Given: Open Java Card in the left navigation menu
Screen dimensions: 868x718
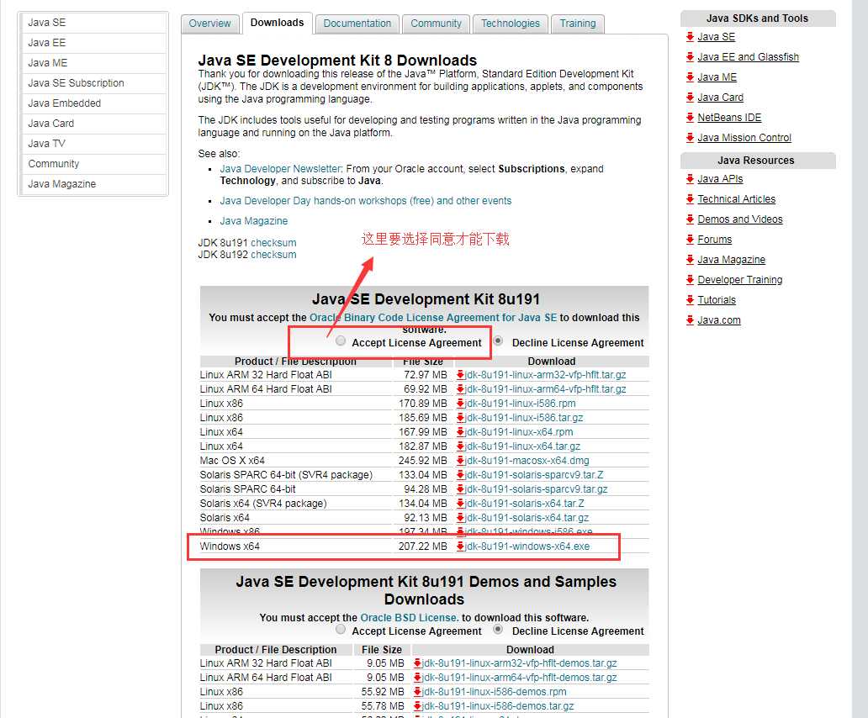Looking at the screenshot, I should pos(93,124).
